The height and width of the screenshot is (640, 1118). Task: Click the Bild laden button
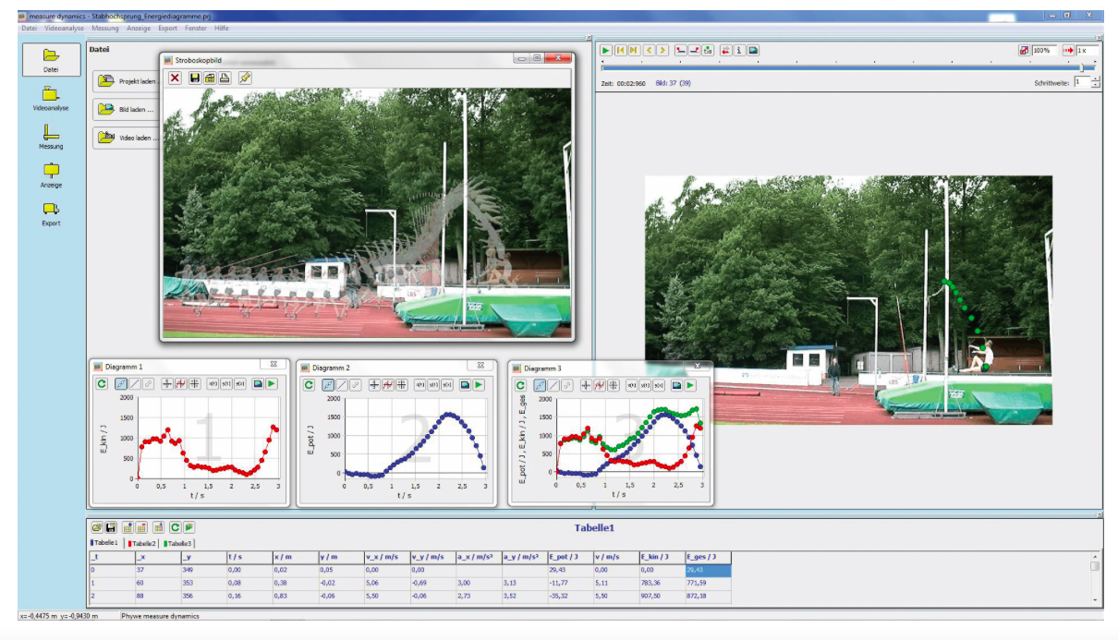[x=127, y=109]
